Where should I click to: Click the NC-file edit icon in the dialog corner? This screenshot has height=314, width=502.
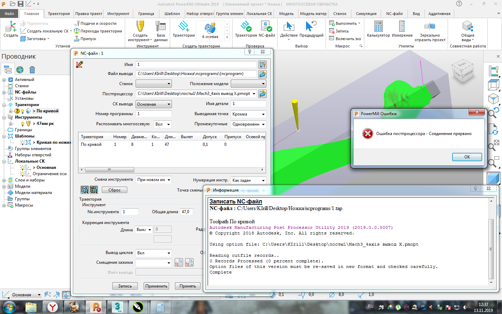tap(79, 65)
